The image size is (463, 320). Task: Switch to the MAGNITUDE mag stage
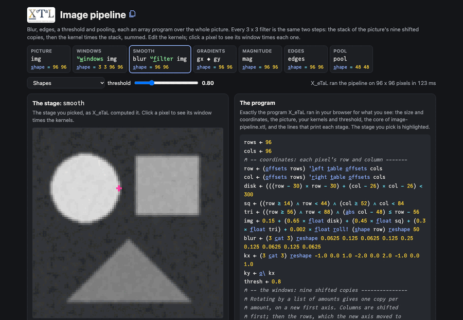coord(260,59)
